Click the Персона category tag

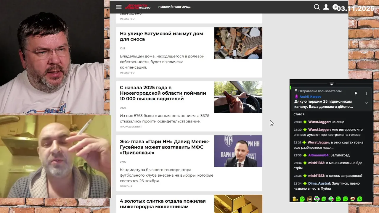tap(126, 186)
